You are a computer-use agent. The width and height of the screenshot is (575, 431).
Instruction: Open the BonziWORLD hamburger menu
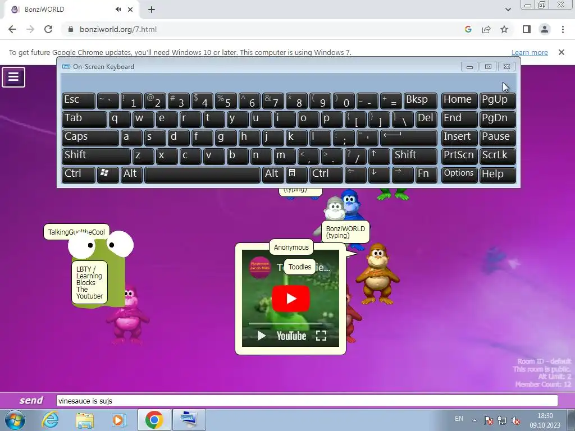click(x=13, y=77)
